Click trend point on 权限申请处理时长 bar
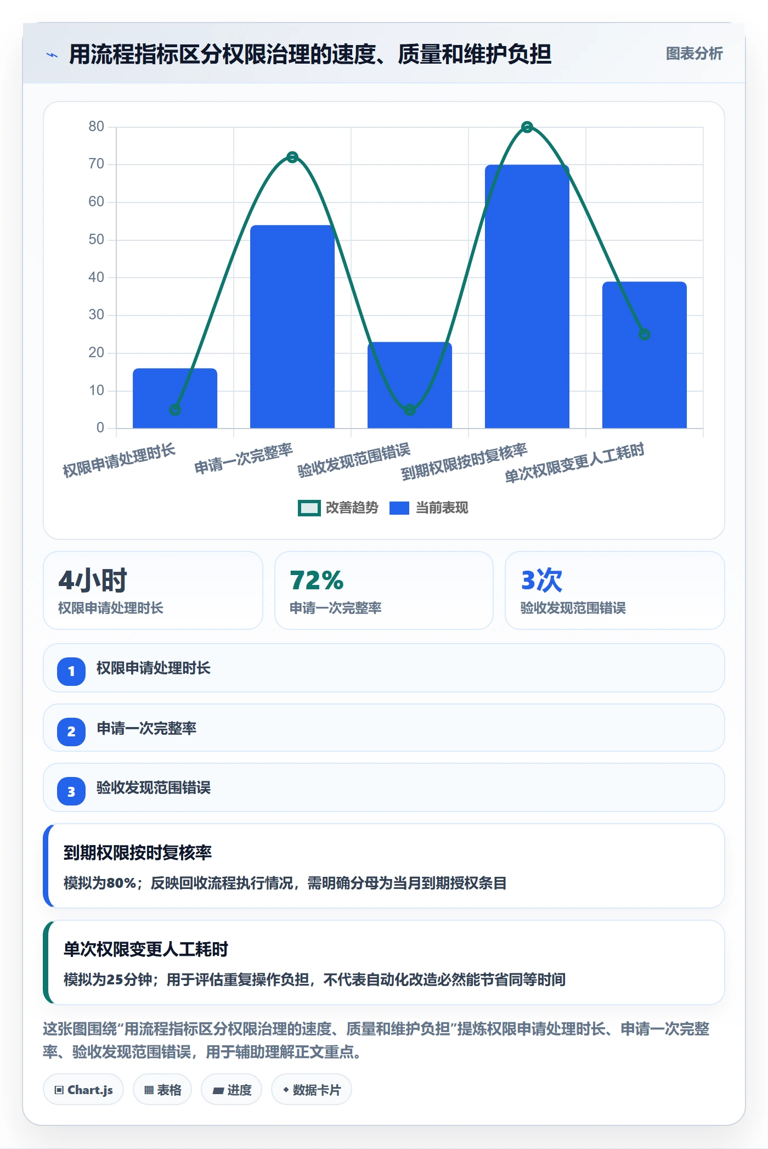Image resolution: width=768 pixels, height=1149 pixels. click(175, 409)
